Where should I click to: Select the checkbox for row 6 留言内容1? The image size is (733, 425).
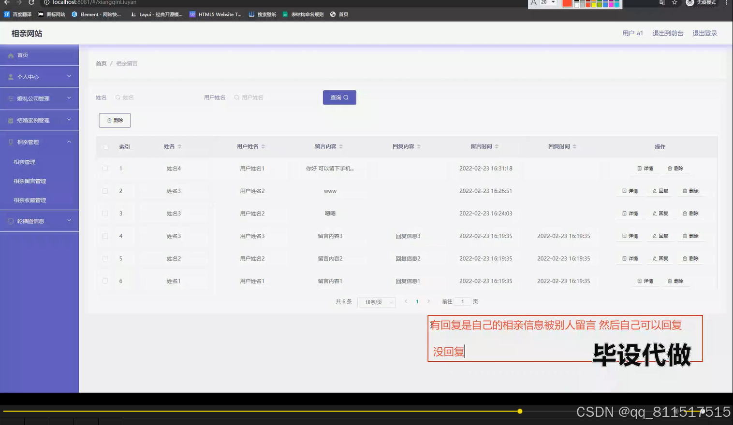click(105, 281)
